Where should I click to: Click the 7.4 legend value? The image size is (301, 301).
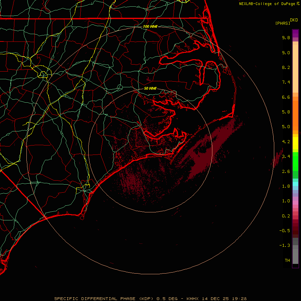(286, 82)
